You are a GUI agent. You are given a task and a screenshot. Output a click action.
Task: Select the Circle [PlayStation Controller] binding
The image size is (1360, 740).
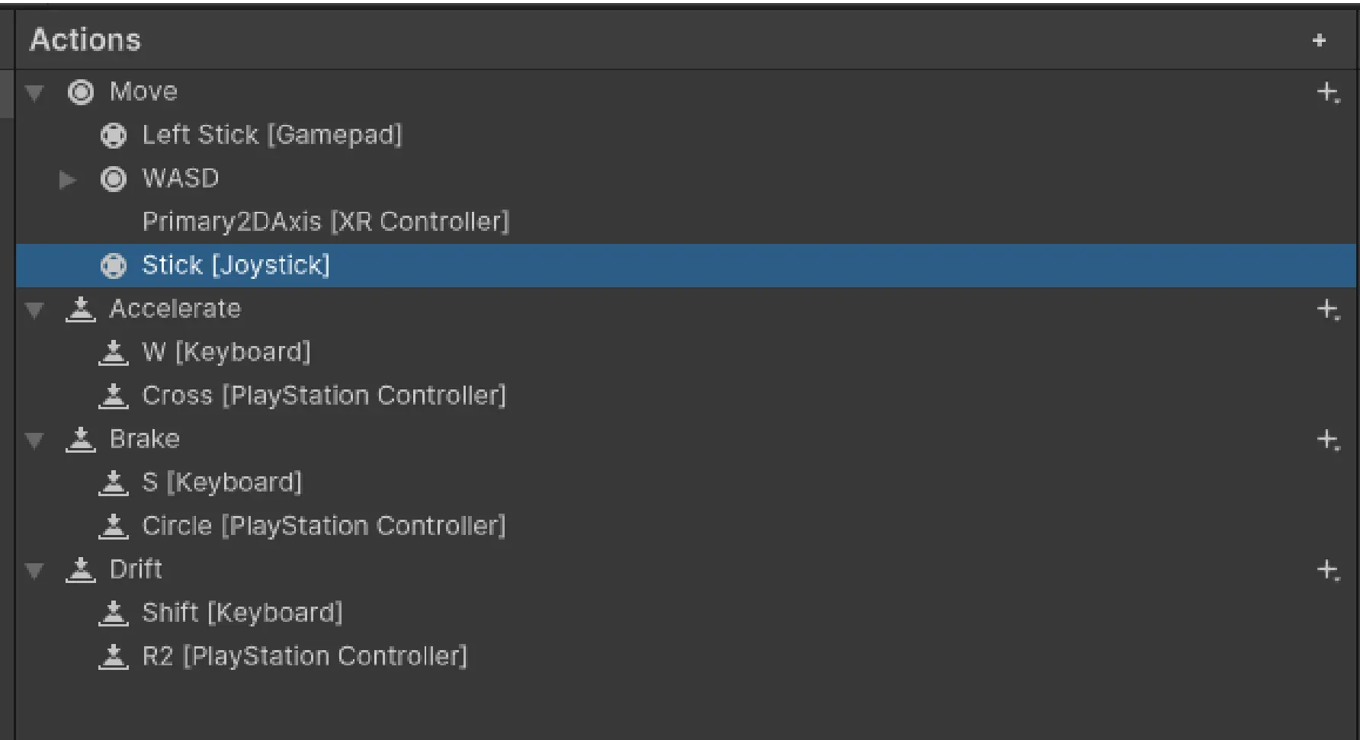coord(323,526)
